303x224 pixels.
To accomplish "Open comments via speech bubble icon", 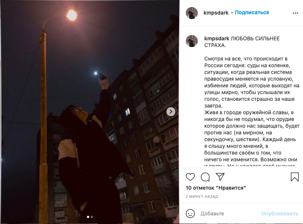I will 205,177.
